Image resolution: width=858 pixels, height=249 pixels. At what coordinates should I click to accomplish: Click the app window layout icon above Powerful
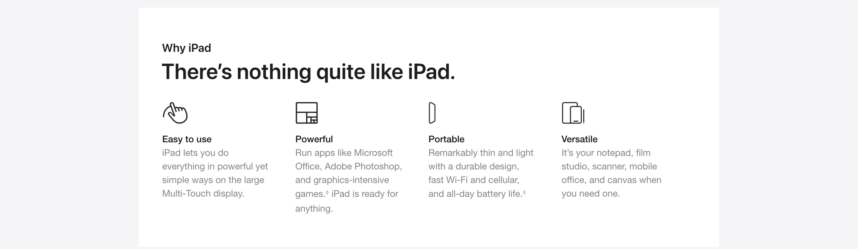pos(307,113)
